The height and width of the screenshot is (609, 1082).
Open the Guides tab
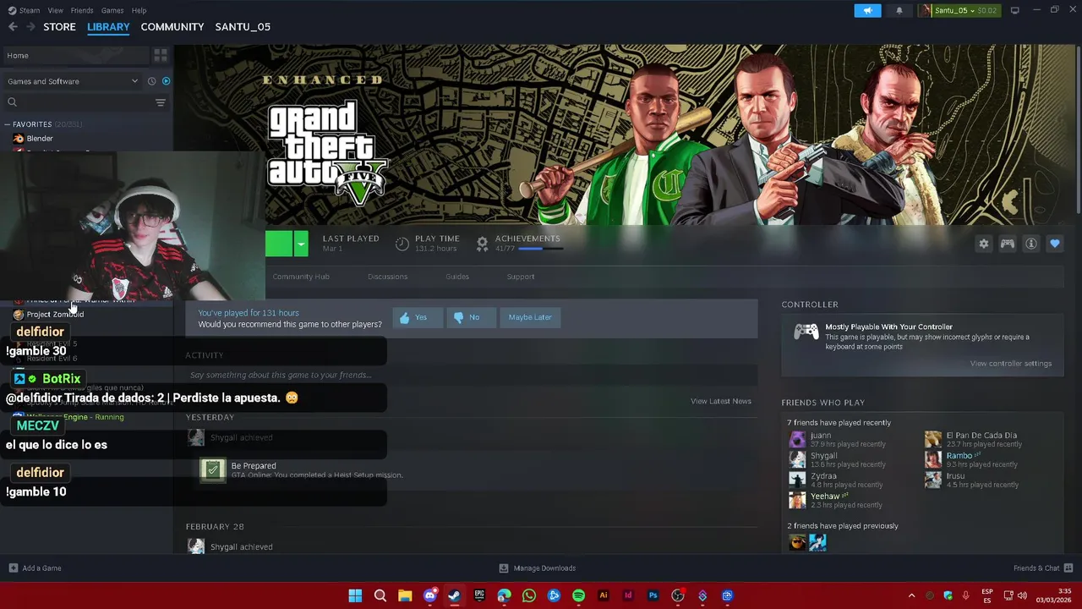tap(457, 277)
